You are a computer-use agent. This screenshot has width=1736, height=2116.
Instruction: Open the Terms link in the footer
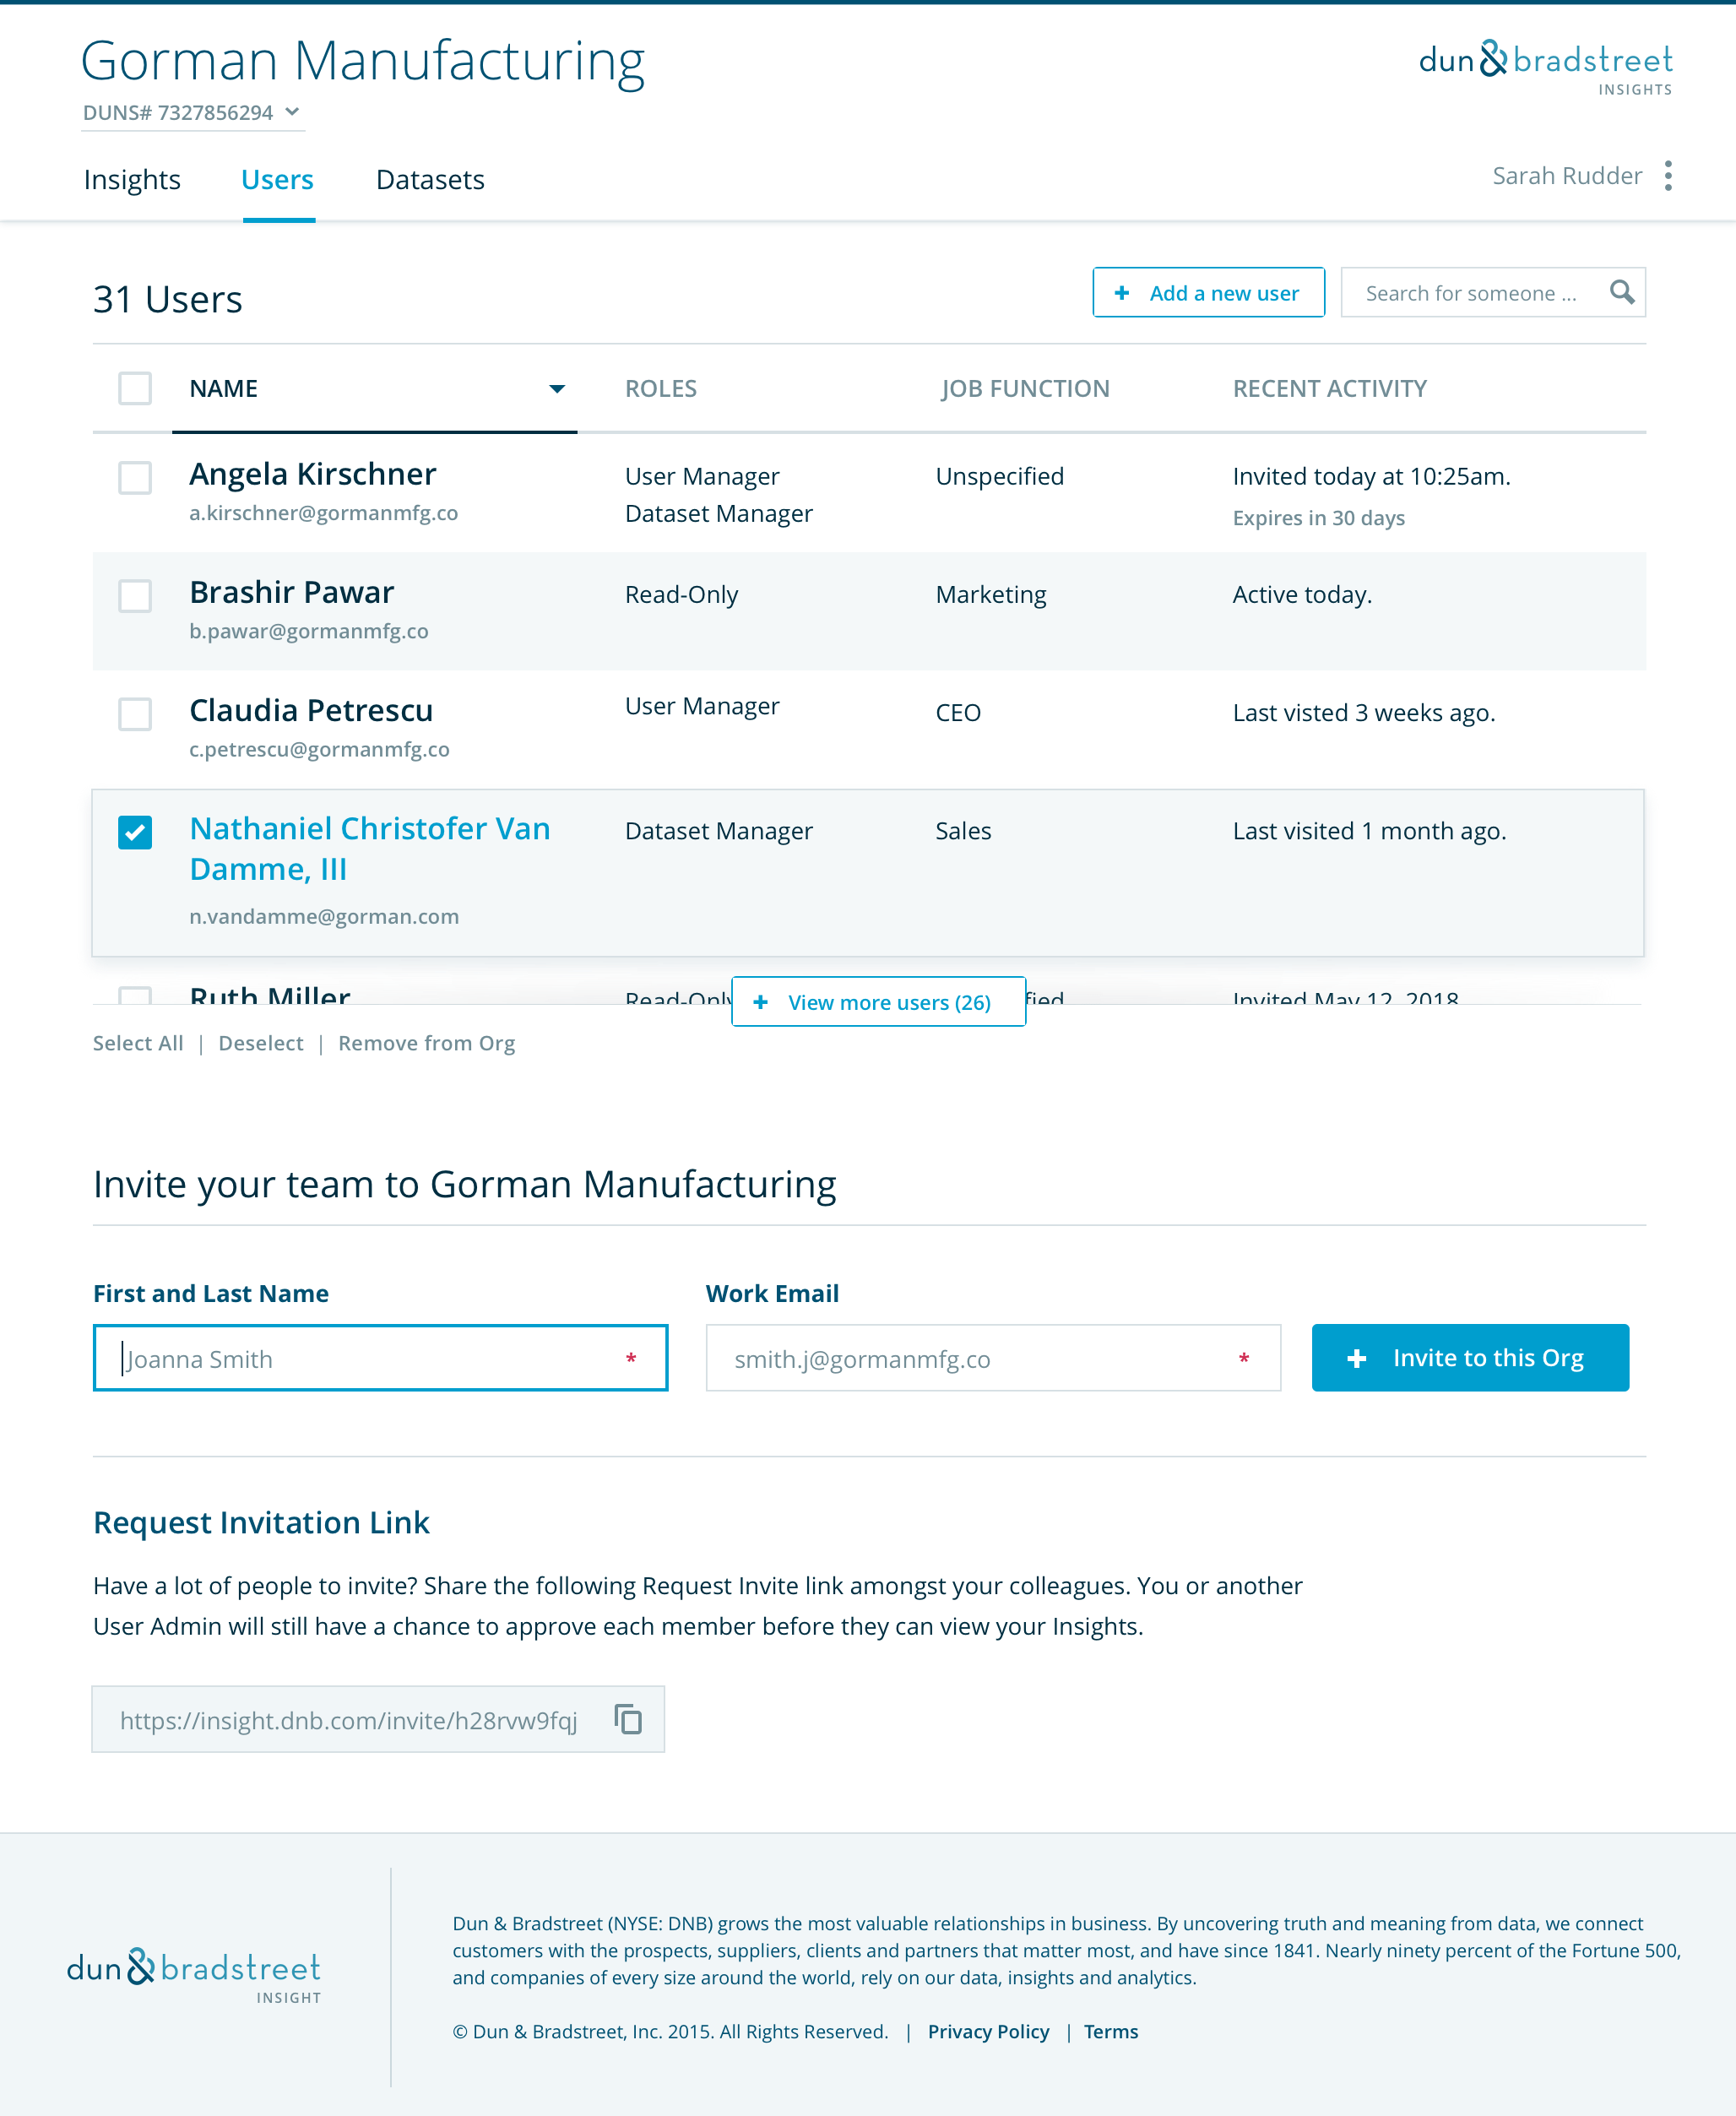(x=1111, y=2031)
